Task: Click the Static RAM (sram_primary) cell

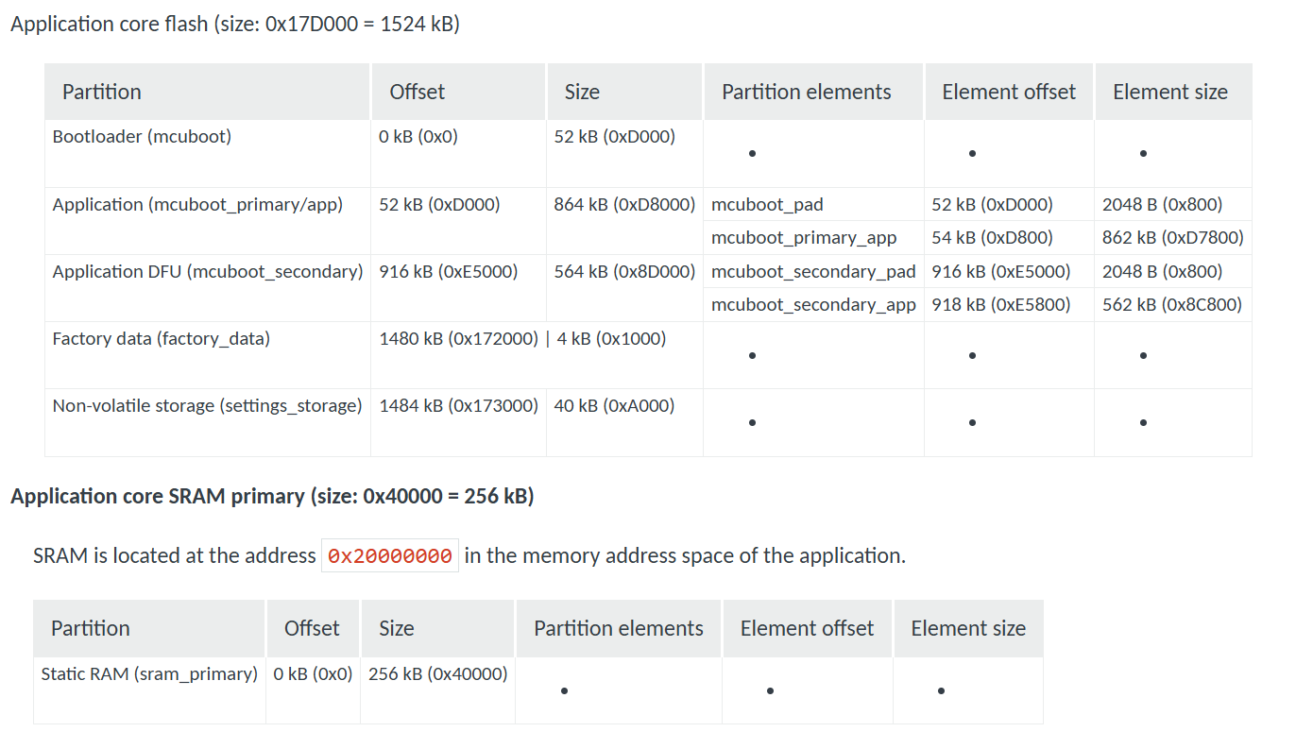Action: pos(149,674)
